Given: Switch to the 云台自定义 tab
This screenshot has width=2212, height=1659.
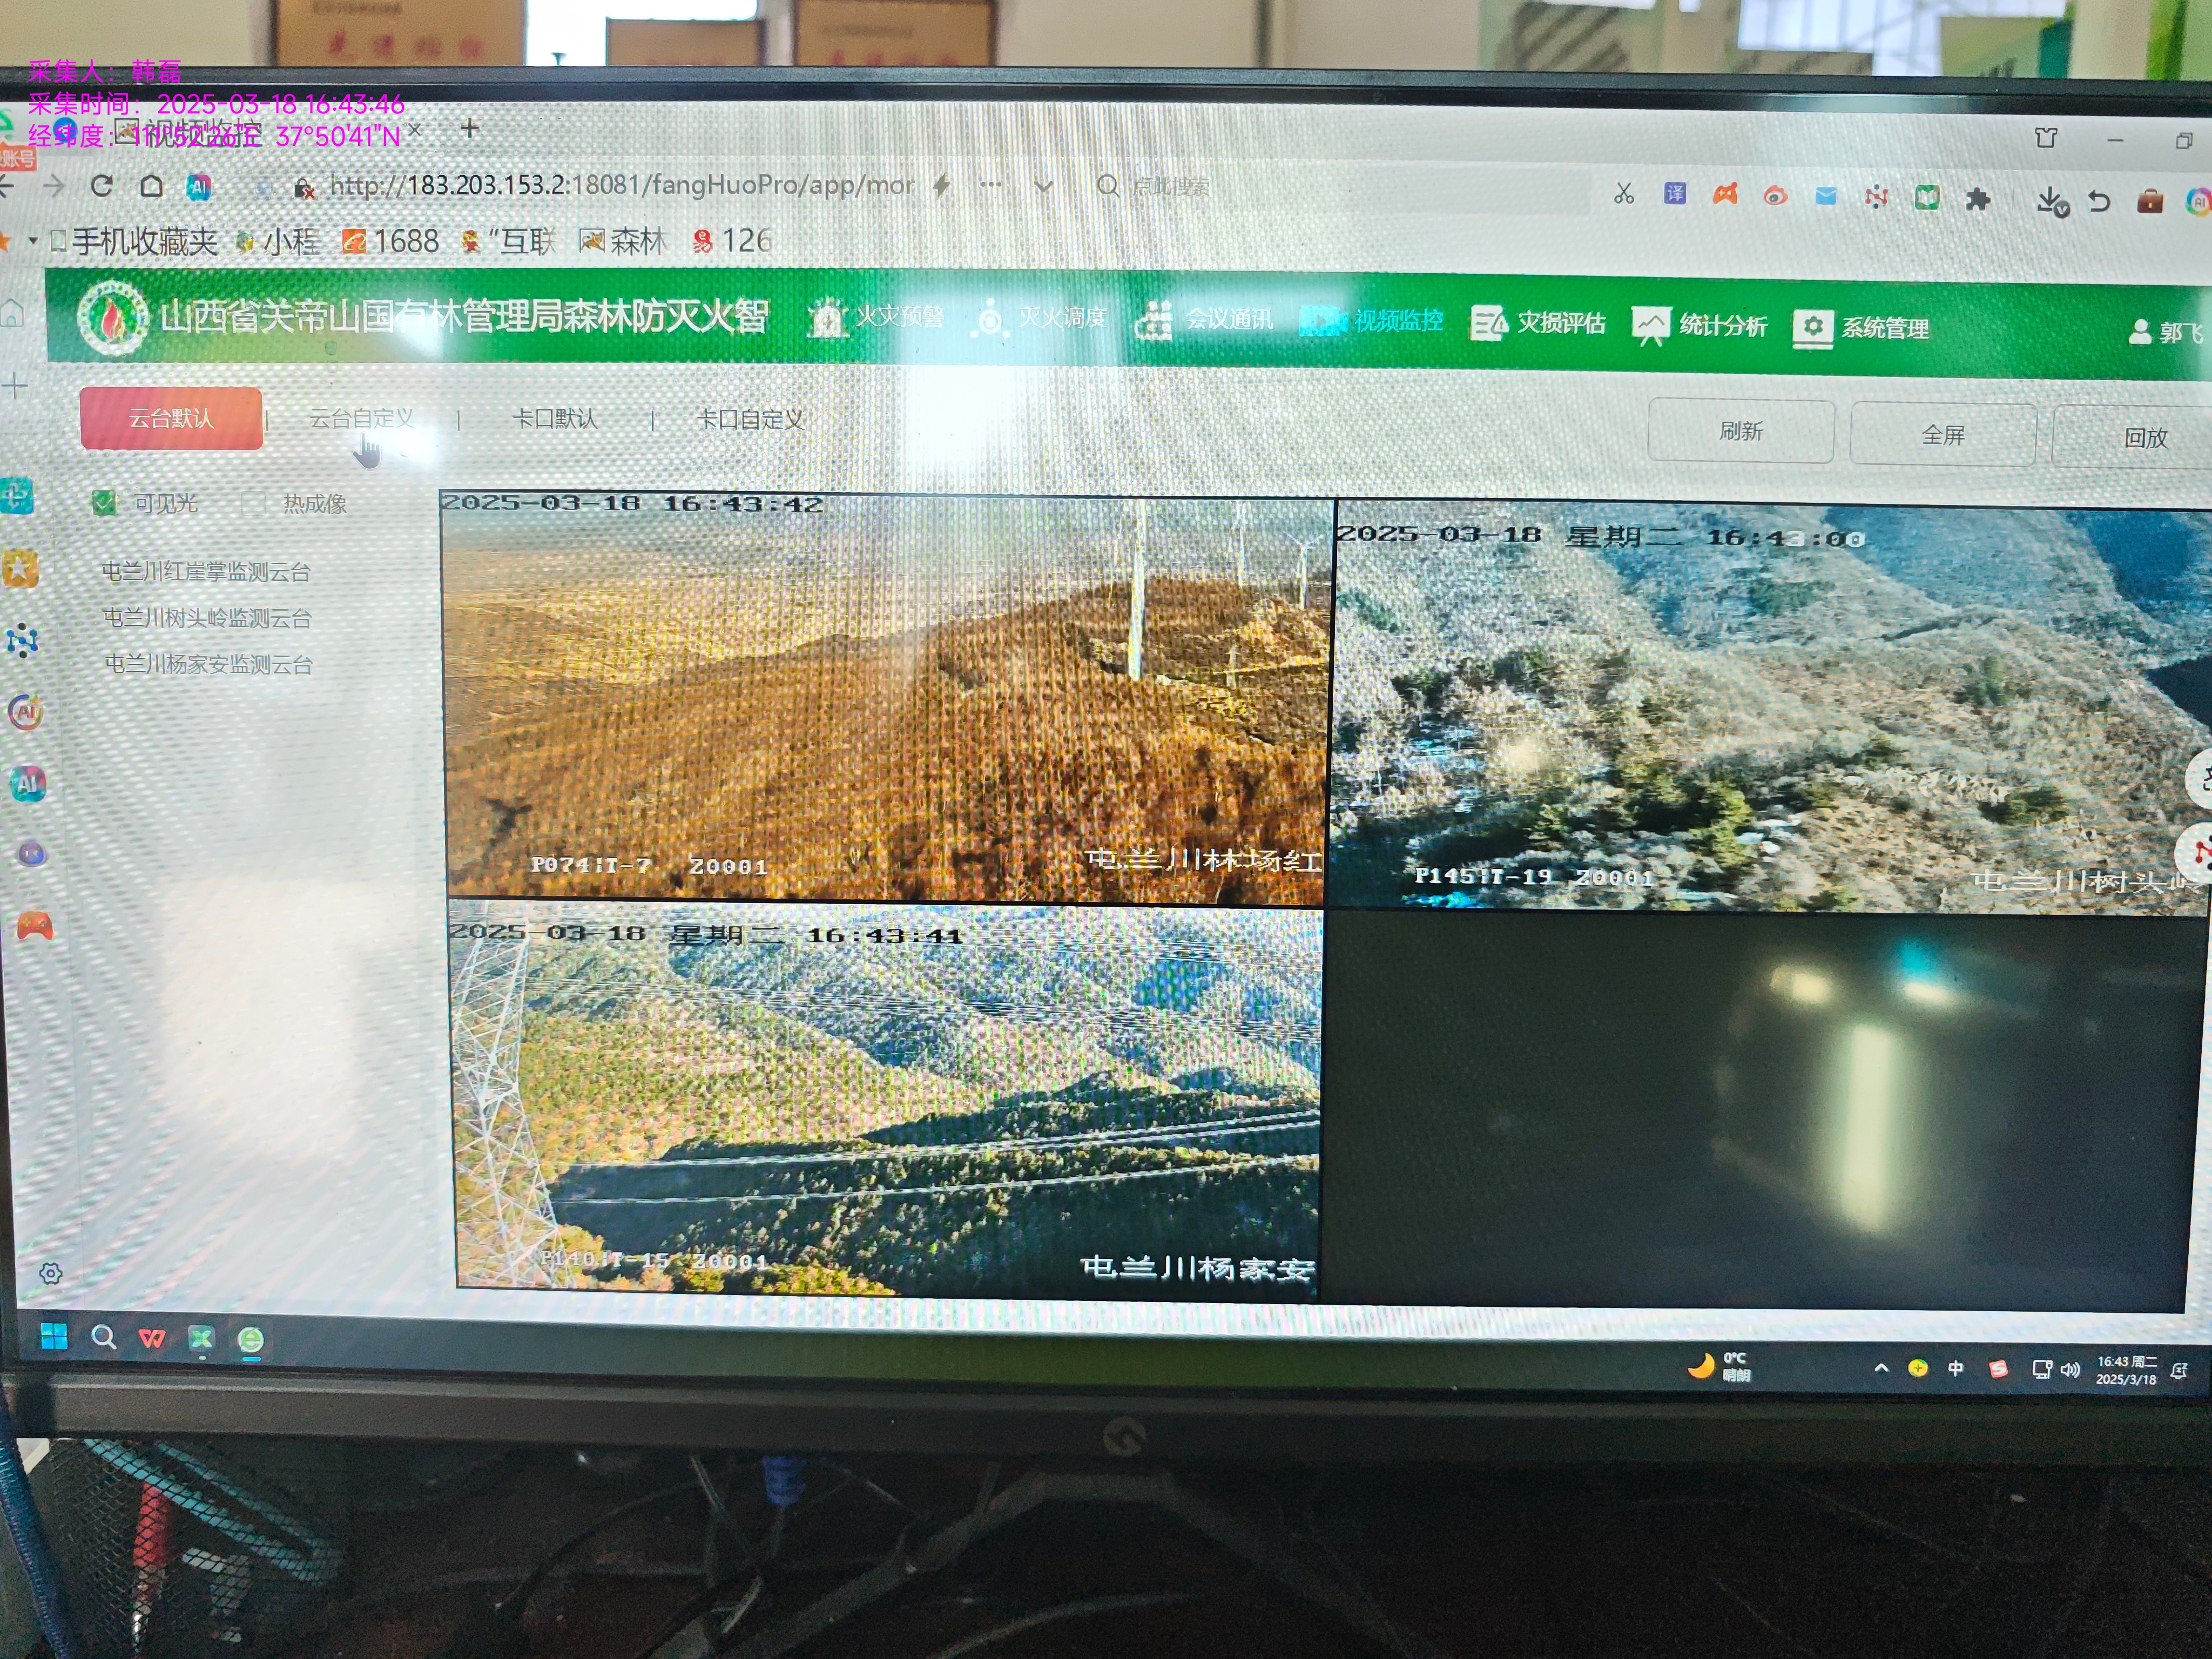Looking at the screenshot, I should point(361,418).
